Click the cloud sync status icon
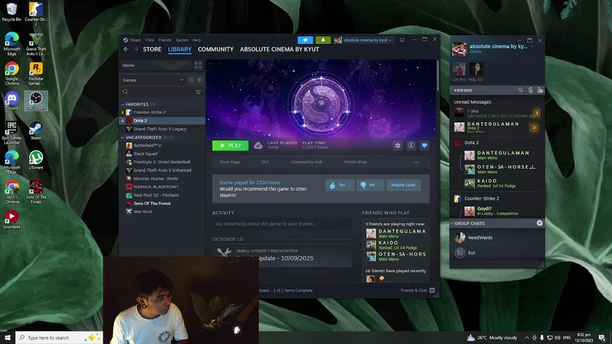The image size is (612, 344). pyautogui.click(x=258, y=146)
